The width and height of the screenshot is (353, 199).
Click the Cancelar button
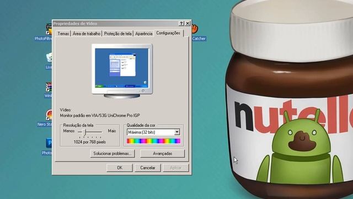pos(148,167)
